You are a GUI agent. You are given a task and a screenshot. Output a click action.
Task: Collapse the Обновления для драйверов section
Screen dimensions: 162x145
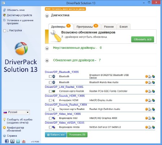[x=47, y=60]
